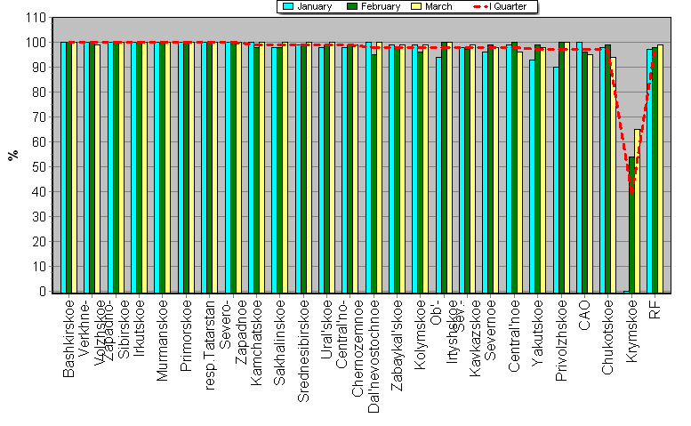Click the Yakutskoe cyan January bar
Image resolution: width=691 pixels, height=426 pixels.
[x=533, y=176]
